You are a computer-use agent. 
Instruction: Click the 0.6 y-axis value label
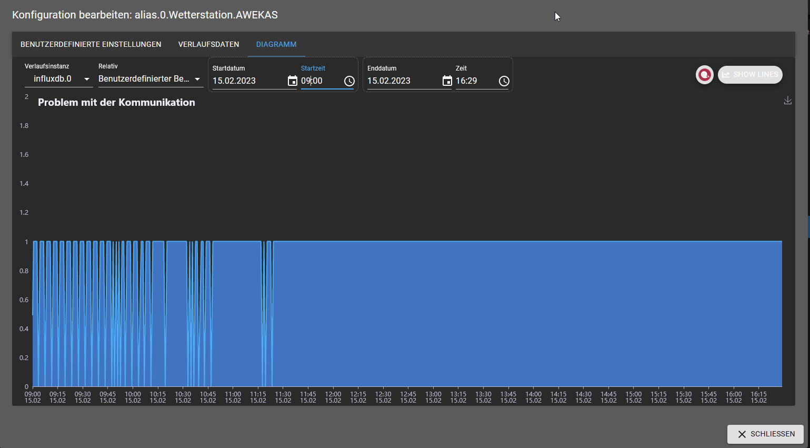(x=24, y=300)
